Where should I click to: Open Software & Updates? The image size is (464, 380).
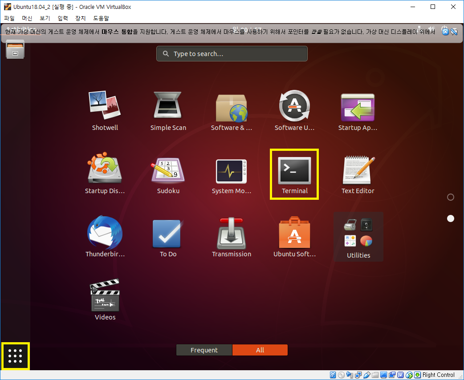pyautogui.click(x=232, y=111)
